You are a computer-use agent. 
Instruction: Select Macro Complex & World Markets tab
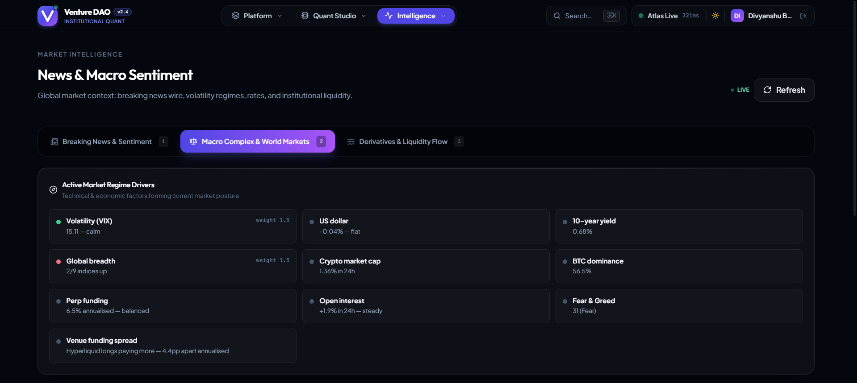(258, 141)
